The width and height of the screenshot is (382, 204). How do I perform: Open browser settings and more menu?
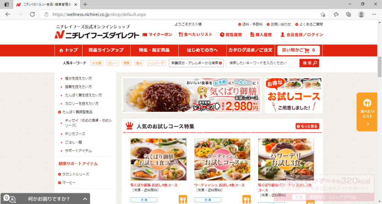click(374, 15)
